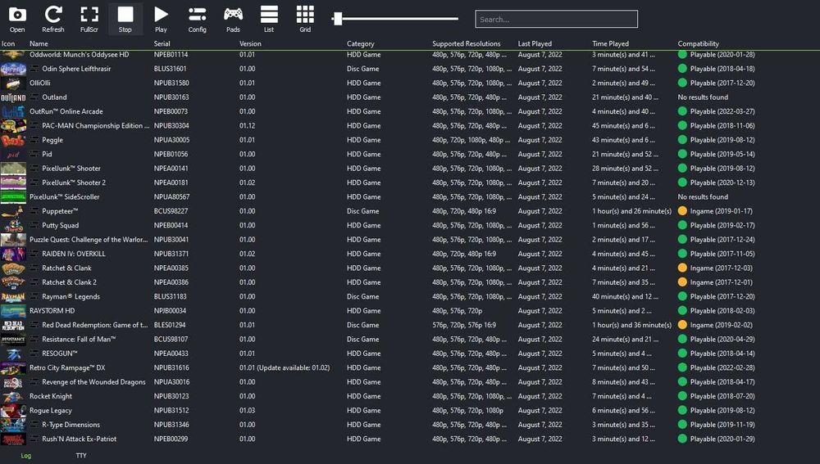Click the Peggle game thumbnail

click(x=13, y=140)
